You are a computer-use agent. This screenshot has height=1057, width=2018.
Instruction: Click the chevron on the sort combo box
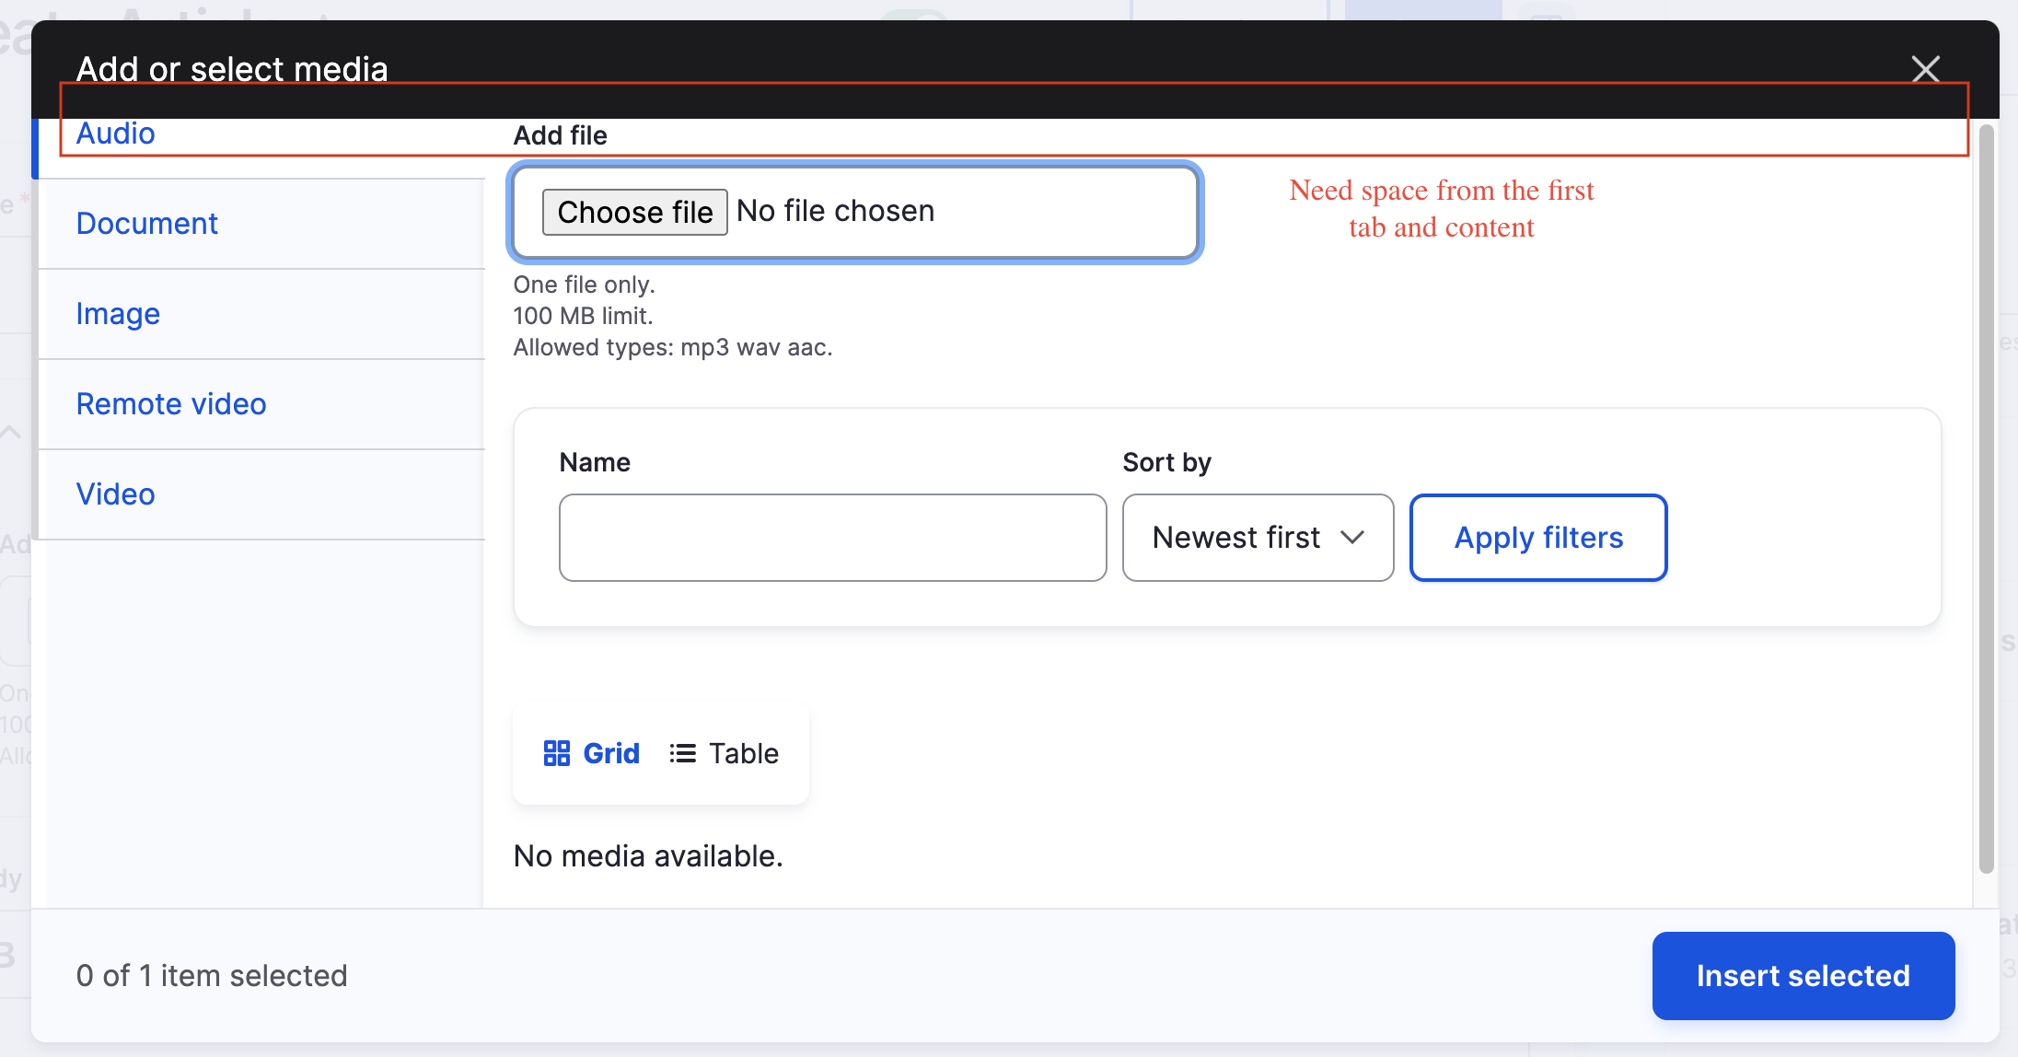1352,537
